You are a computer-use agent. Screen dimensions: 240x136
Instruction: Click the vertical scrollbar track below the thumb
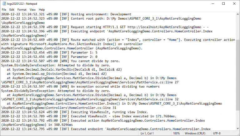238,118
